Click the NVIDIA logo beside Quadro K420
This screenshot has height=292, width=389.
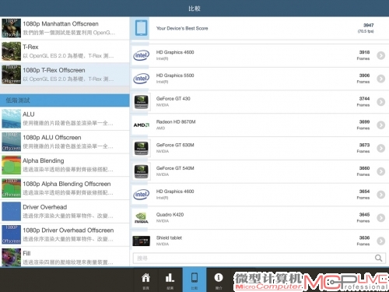coord(142,218)
